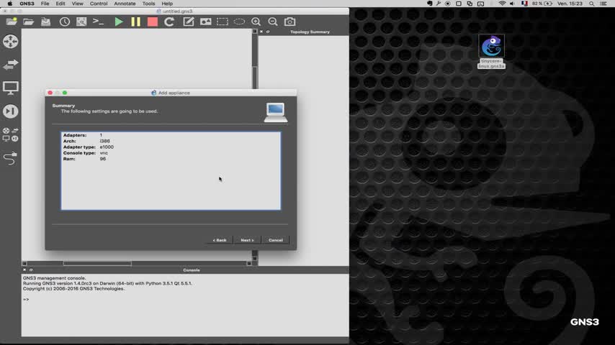Add a note annotation

(189, 22)
